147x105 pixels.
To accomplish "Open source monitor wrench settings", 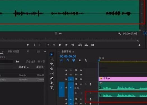I will 119,34.
